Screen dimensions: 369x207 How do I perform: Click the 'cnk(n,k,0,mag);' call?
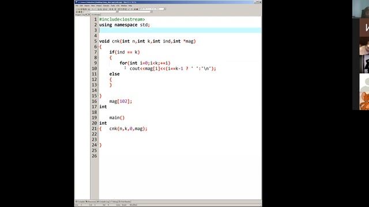(128, 129)
